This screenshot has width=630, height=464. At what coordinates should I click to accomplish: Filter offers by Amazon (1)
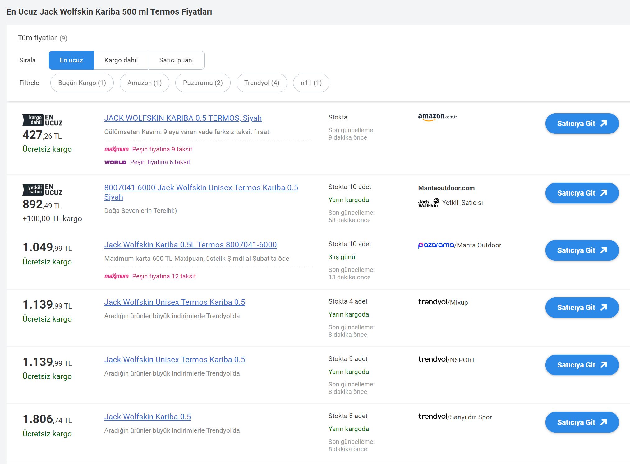click(145, 83)
